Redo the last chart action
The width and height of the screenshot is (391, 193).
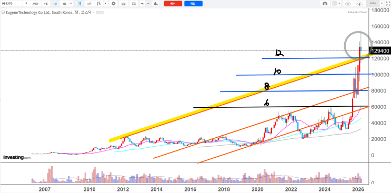[x=148, y=4]
